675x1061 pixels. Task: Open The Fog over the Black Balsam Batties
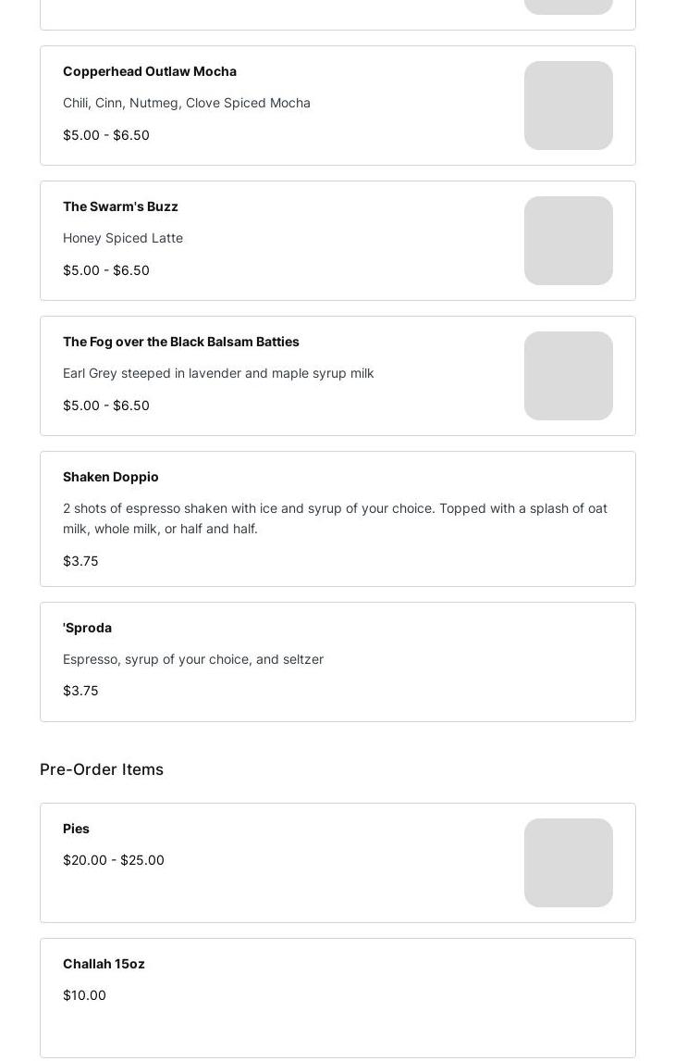(x=181, y=342)
